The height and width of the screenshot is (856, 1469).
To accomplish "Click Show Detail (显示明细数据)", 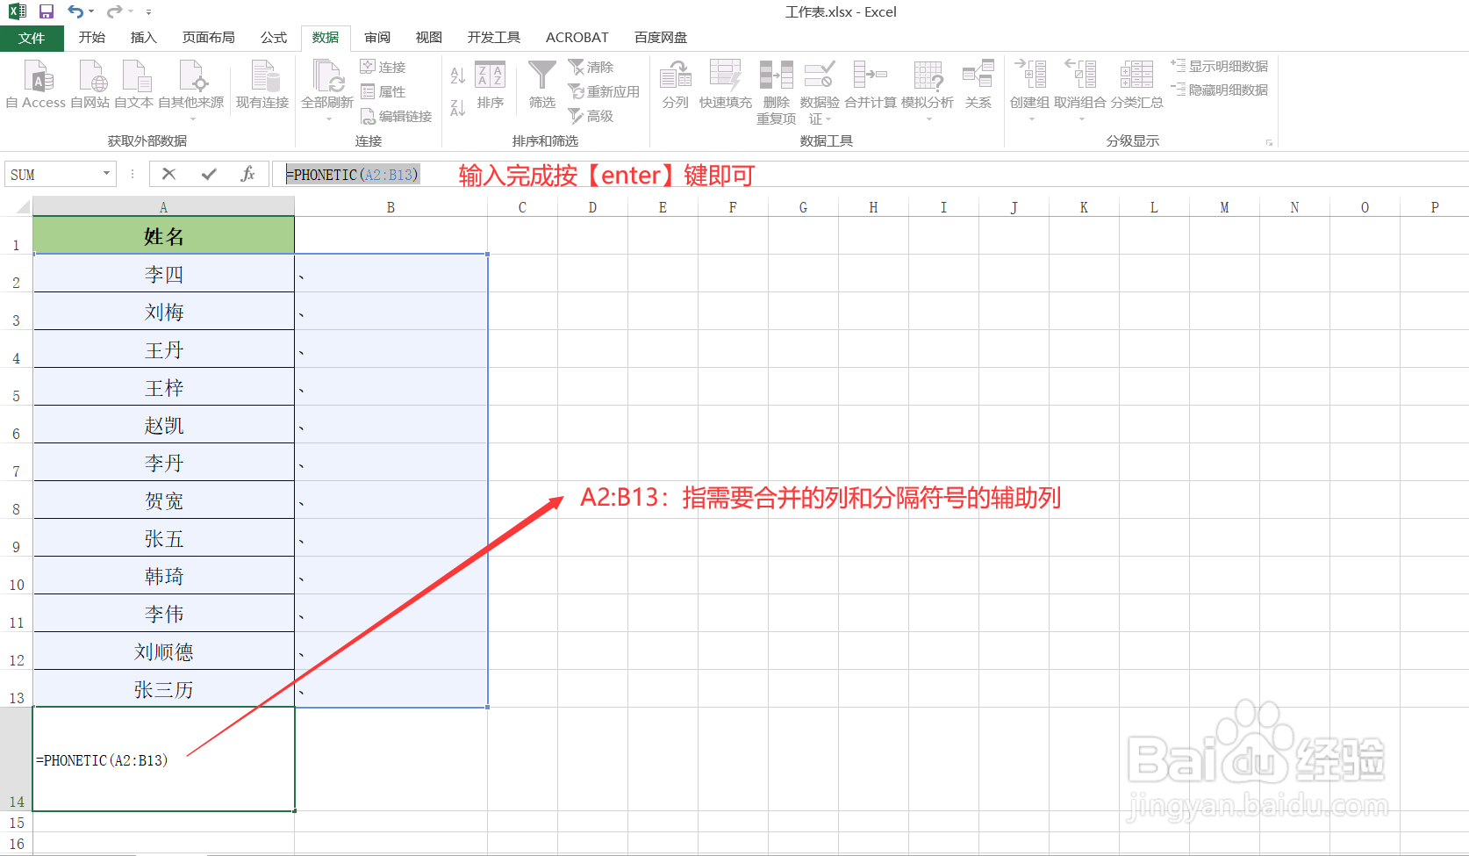I will [x=1220, y=66].
